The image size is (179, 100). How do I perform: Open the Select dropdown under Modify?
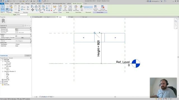pyautogui.click(x=3, y=12)
